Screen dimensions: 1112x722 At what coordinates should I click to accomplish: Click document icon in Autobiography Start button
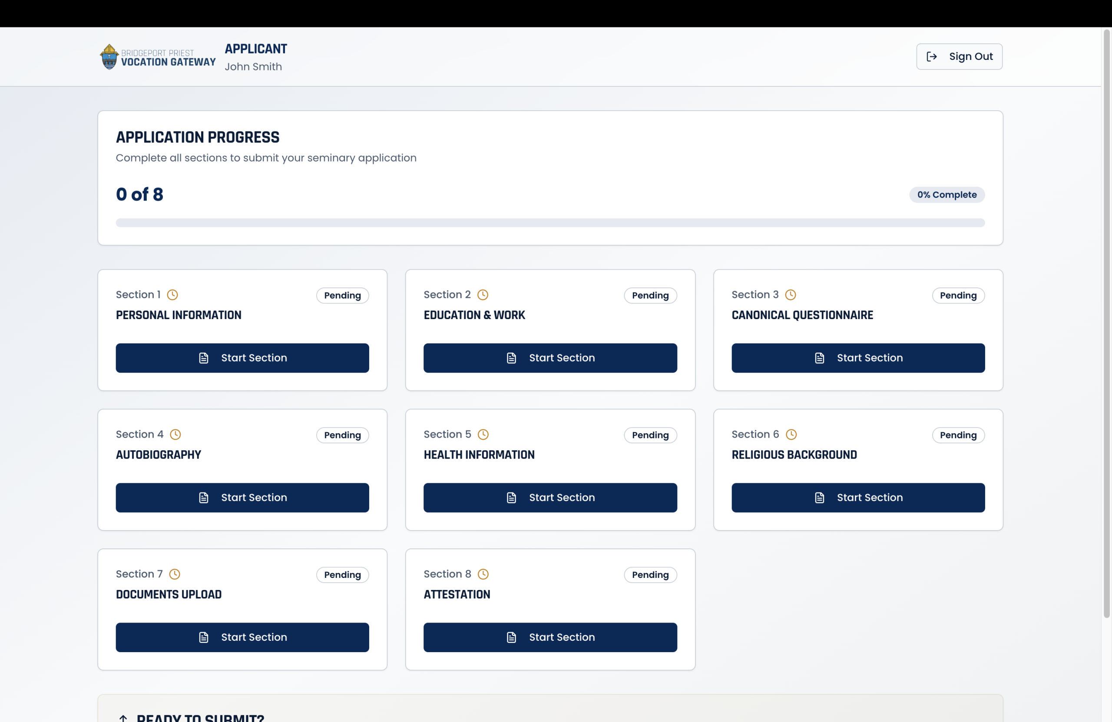coord(204,498)
